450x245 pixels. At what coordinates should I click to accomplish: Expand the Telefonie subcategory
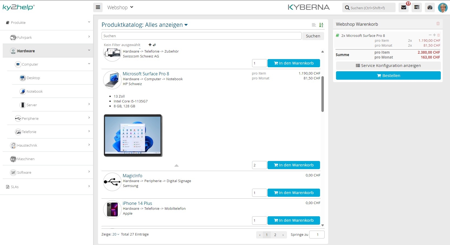[89, 131]
